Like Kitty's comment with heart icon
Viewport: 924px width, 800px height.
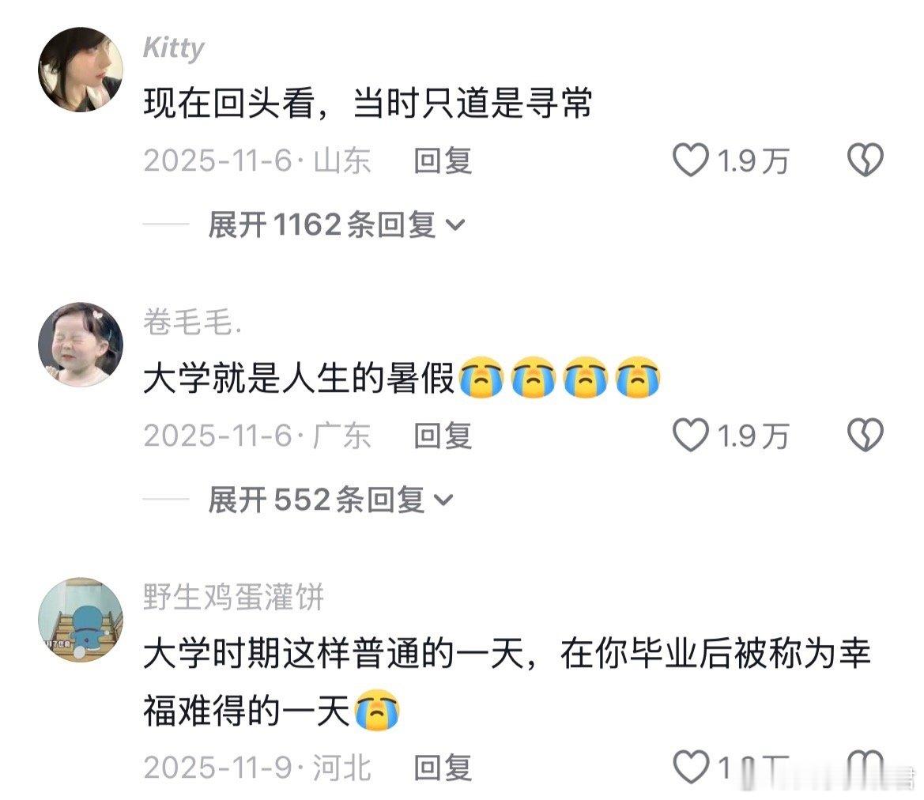point(691,160)
